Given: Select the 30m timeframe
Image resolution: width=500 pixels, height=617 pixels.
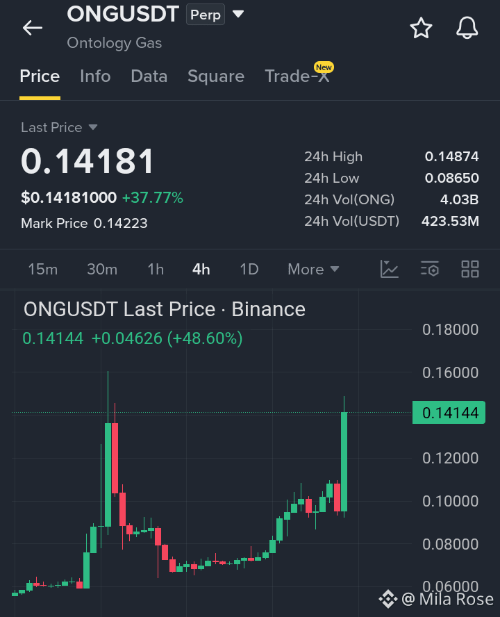Looking at the screenshot, I should tap(102, 269).
